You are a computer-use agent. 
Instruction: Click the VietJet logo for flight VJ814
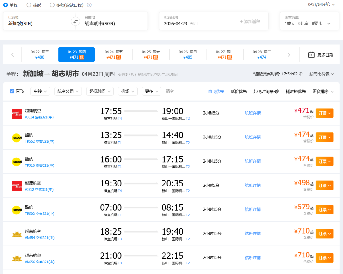[x=17, y=113]
